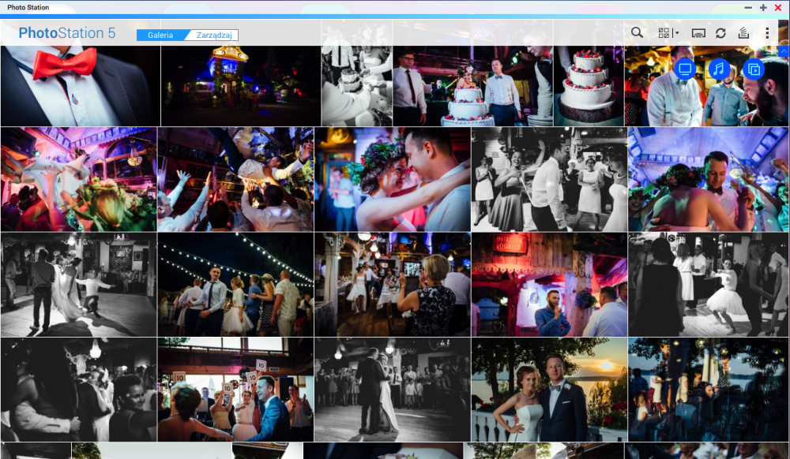Maximize the Photo Station window with plus

click(763, 8)
